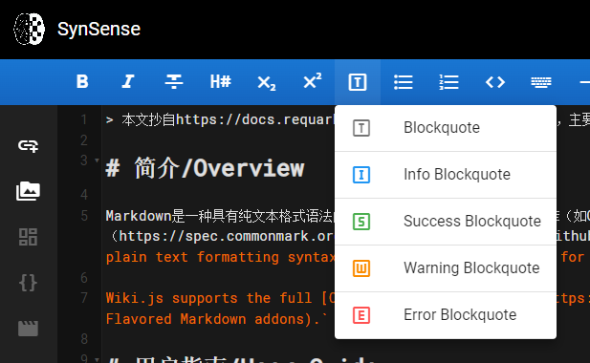Choose plain Blockquote from menu
Viewport: 590px width, 363px height.
(446, 128)
